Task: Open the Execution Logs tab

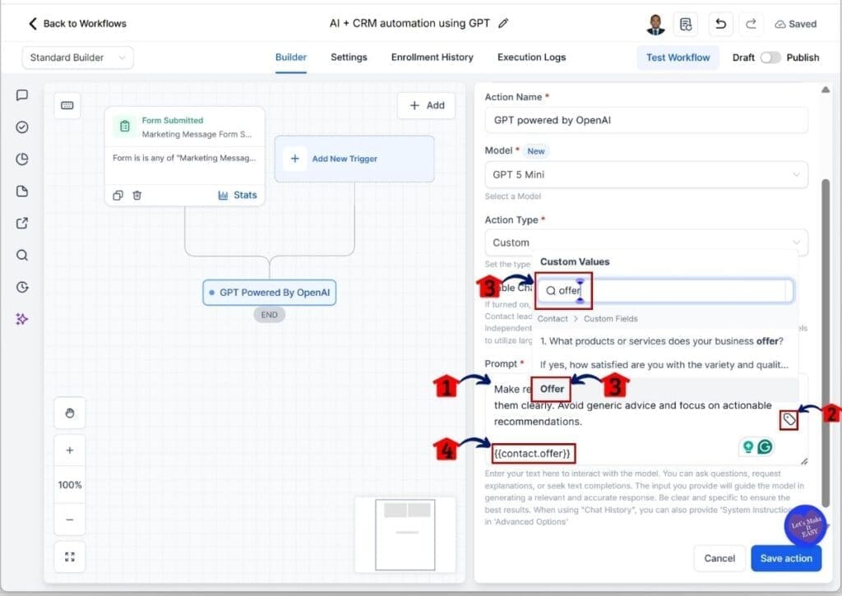Action: coord(531,58)
